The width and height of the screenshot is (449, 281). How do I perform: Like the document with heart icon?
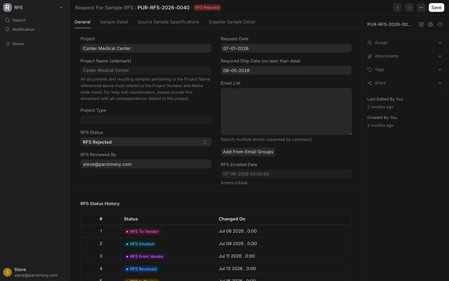(x=440, y=24)
